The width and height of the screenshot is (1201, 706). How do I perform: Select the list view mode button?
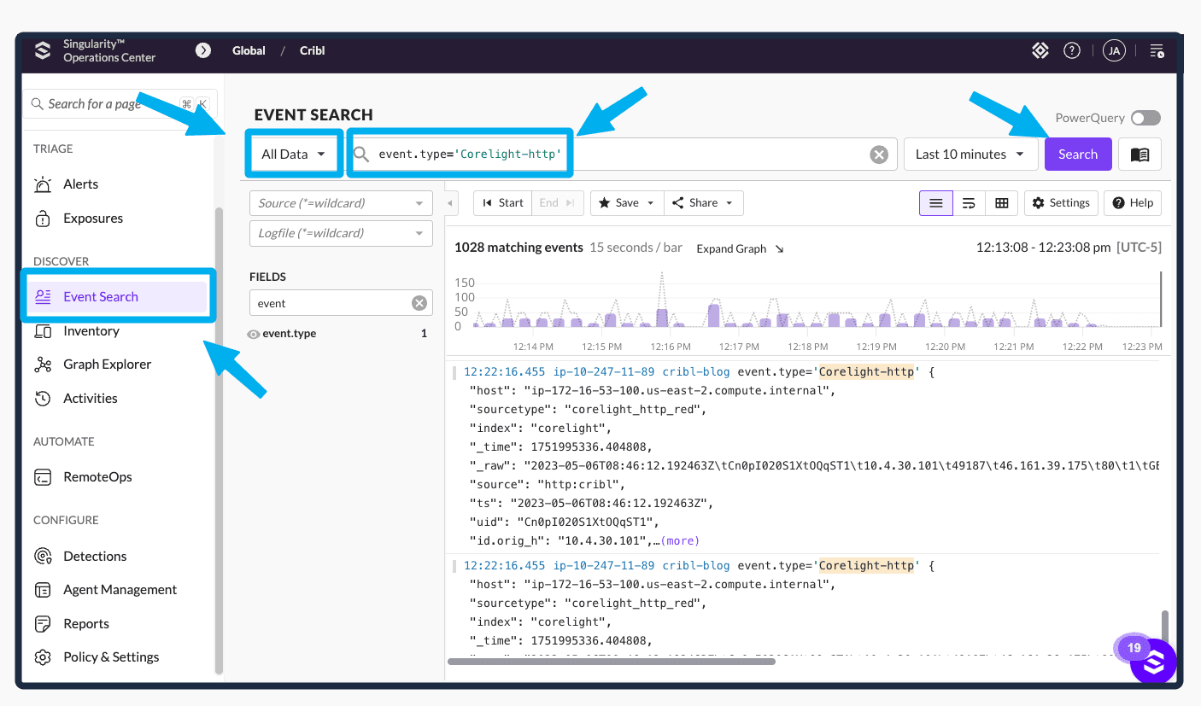pos(936,203)
